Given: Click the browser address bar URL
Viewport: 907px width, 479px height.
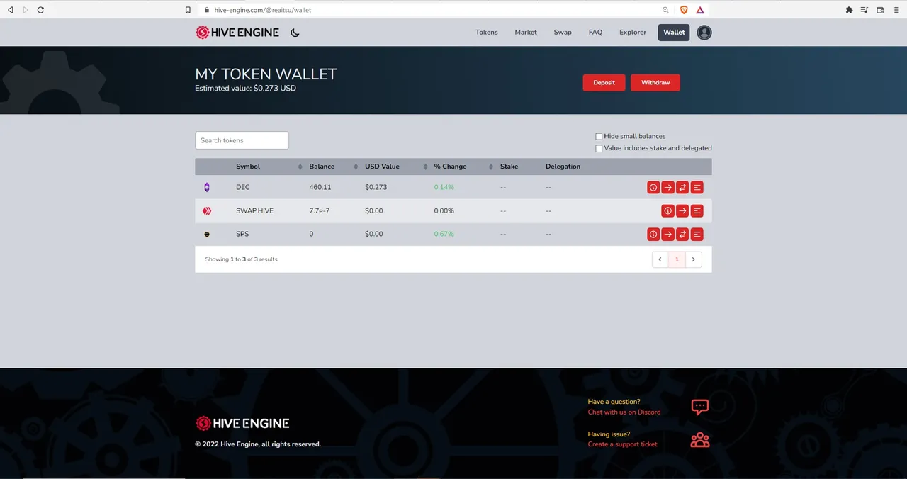Looking at the screenshot, I should pos(263,10).
